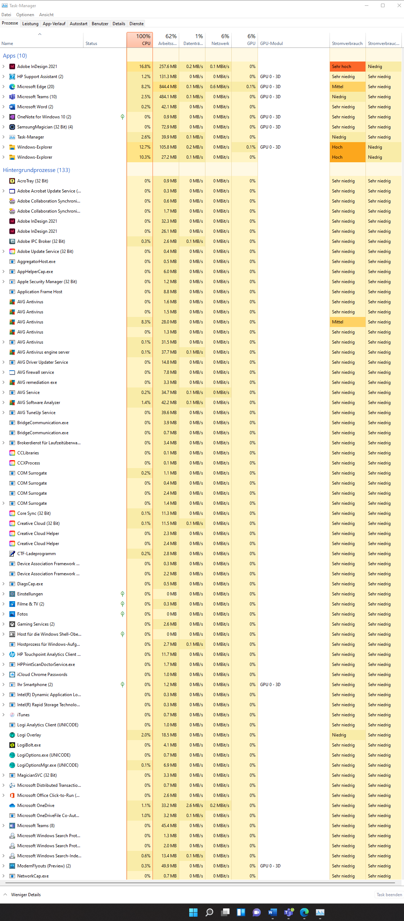Open Search from the taskbar
Image resolution: width=404 pixels, height=921 pixels.
209,912
